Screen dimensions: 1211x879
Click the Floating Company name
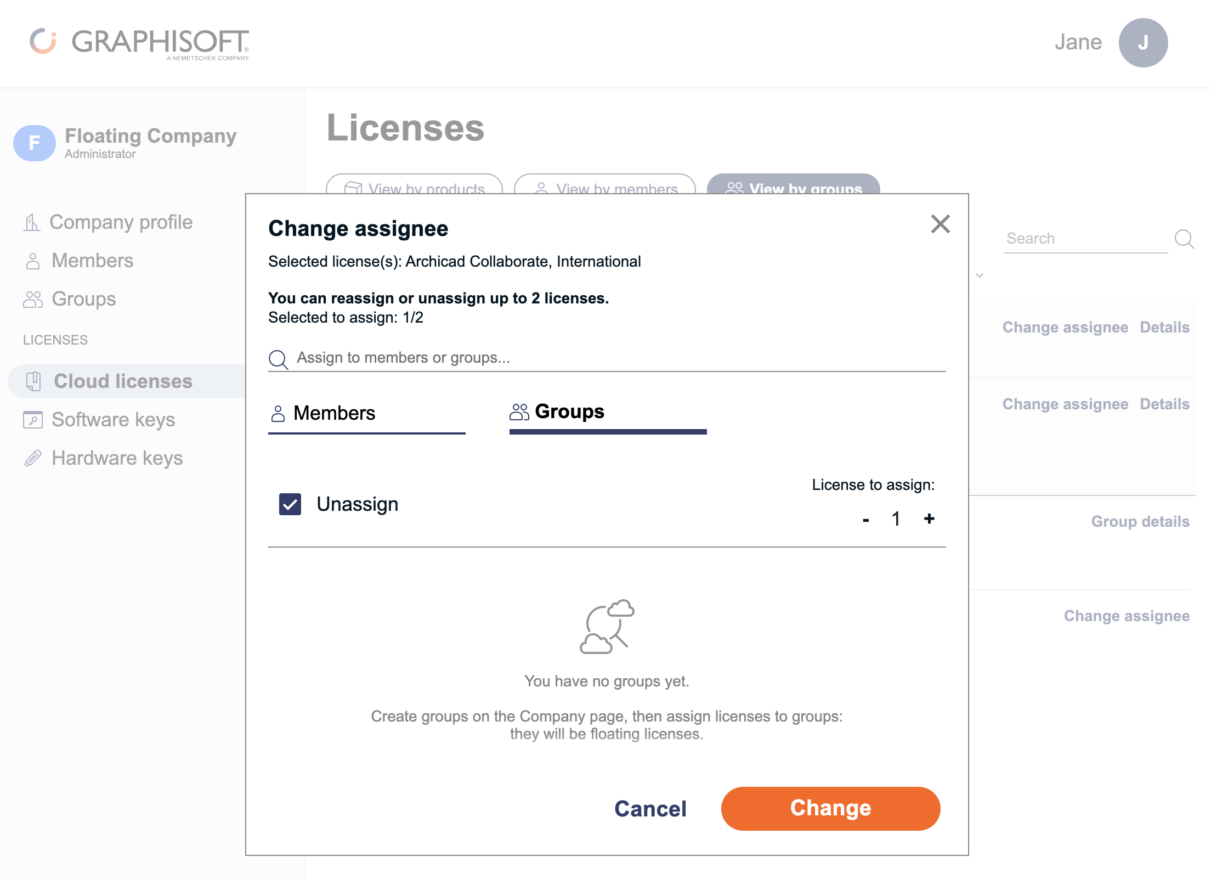click(x=151, y=136)
